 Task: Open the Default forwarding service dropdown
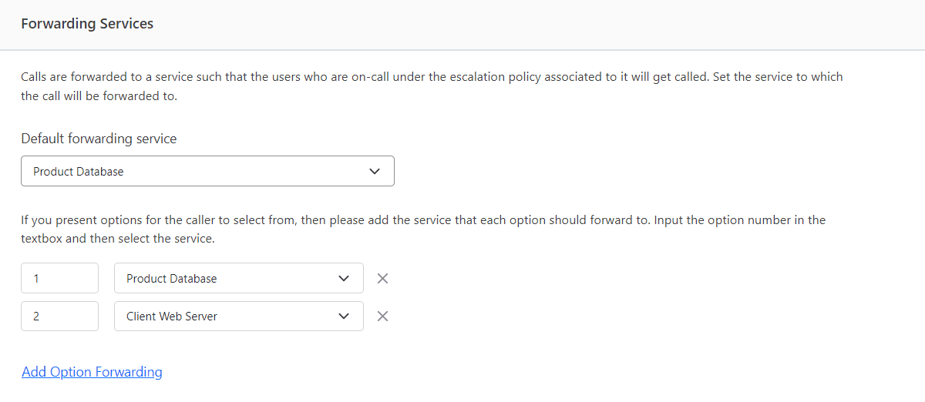pyautogui.click(x=207, y=171)
